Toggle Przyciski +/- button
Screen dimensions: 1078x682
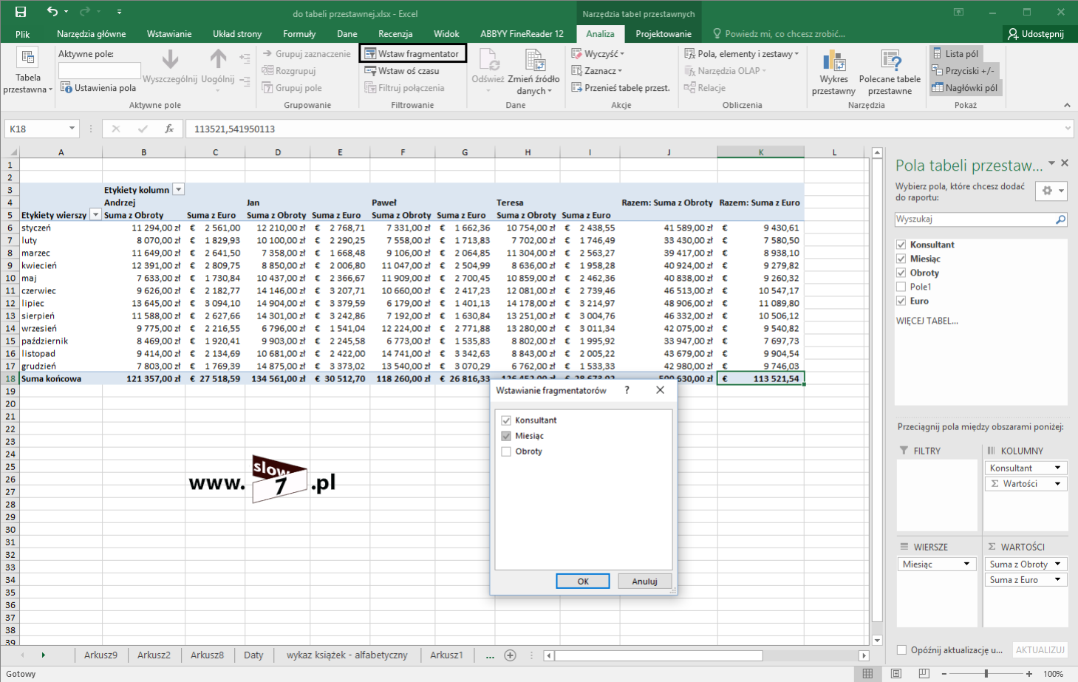pyautogui.click(x=963, y=70)
